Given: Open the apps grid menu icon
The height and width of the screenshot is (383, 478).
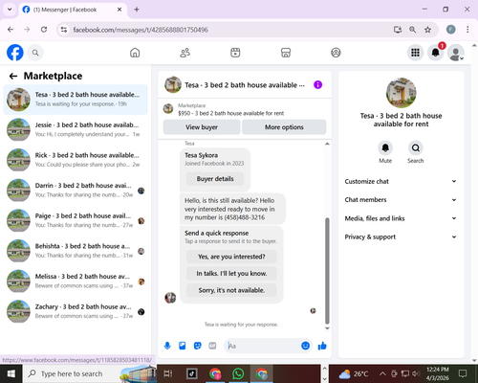Looking at the screenshot, I should click(x=415, y=53).
